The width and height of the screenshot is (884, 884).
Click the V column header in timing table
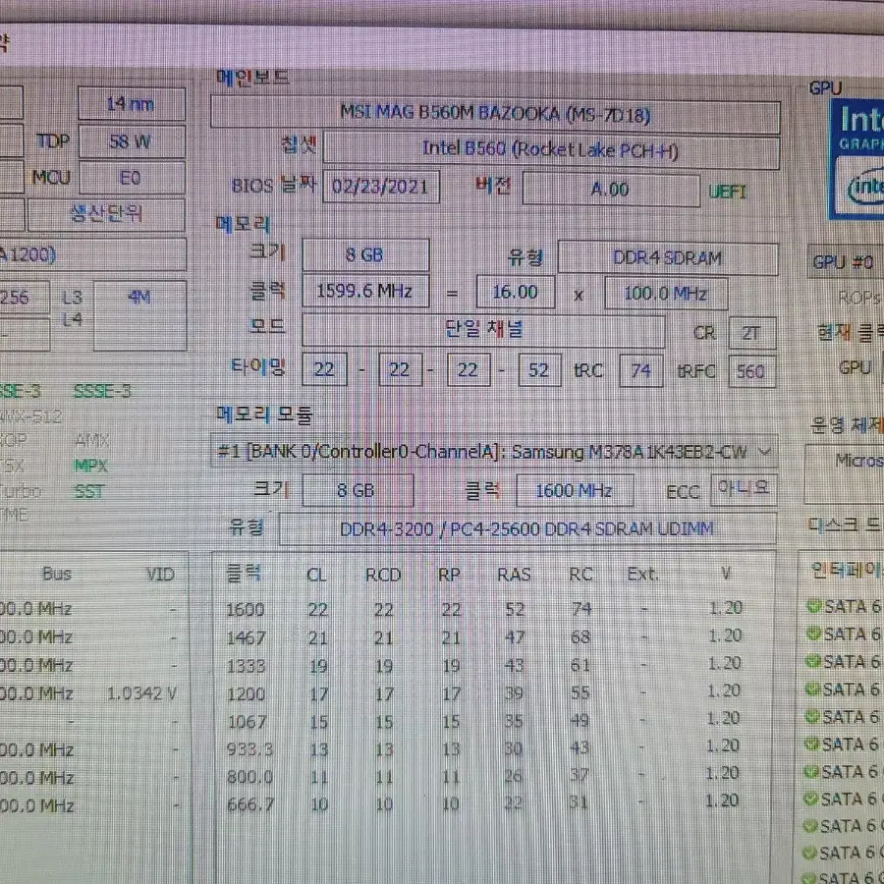point(726,574)
